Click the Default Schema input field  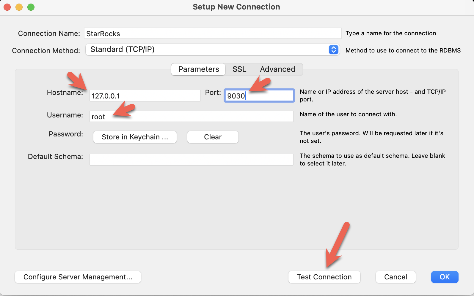pyautogui.click(x=191, y=160)
